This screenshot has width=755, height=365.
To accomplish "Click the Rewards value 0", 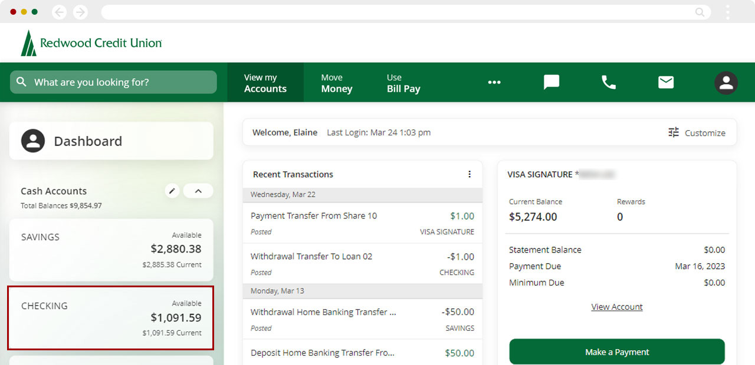I will click(x=620, y=217).
